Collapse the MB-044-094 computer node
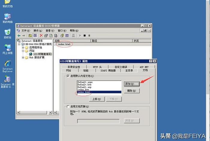 (19, 44)
